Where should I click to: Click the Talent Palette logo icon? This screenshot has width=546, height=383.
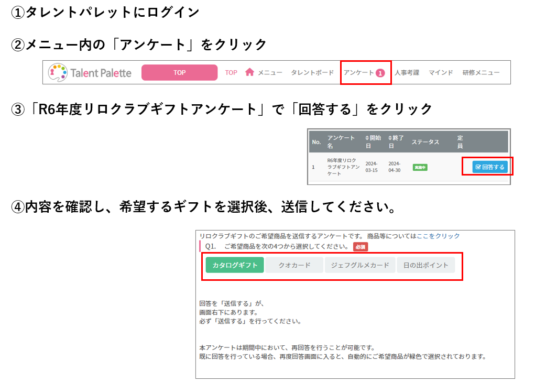[x=58, y=72]
